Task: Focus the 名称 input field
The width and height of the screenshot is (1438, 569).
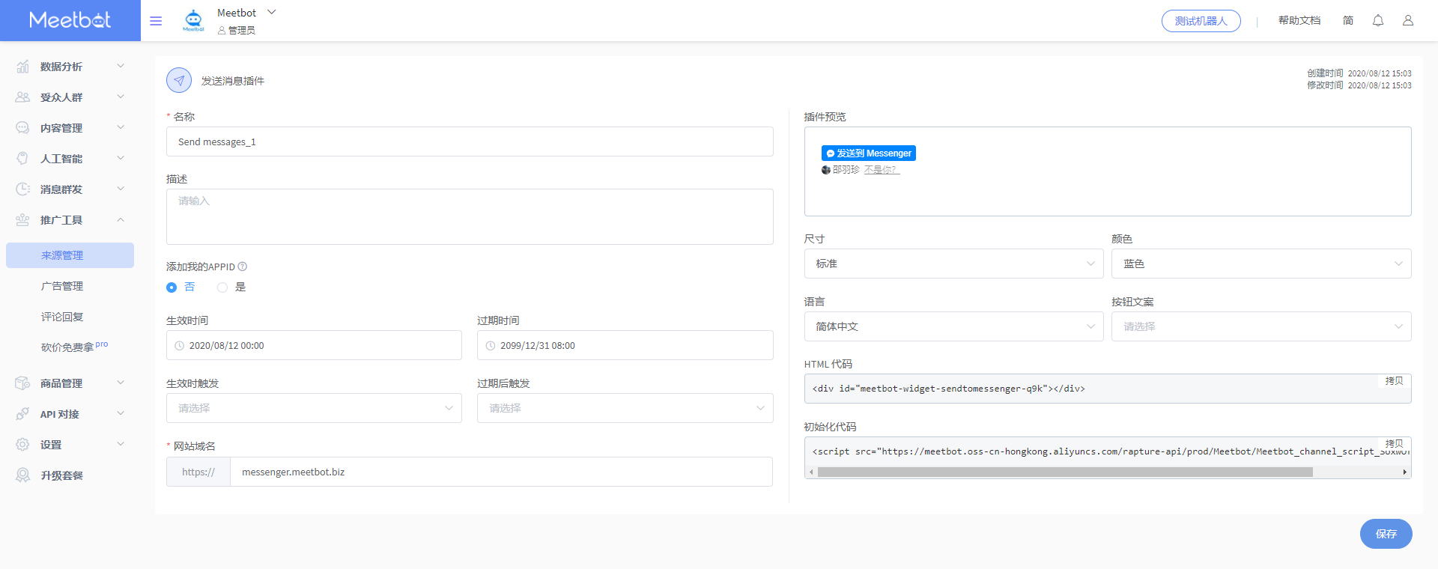Action: point(470,142)
